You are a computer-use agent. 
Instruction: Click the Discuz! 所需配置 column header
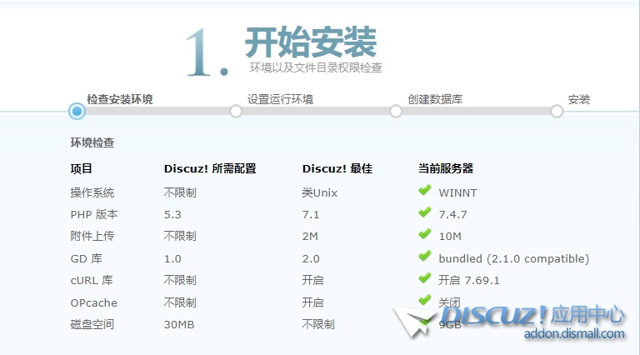click(210, 168)
